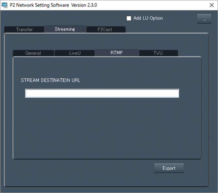Viewport: 218px width, 193px height.
Task: Switch to the TVU sub-tab
Action: pyautogui.click(x=158, y=53)
